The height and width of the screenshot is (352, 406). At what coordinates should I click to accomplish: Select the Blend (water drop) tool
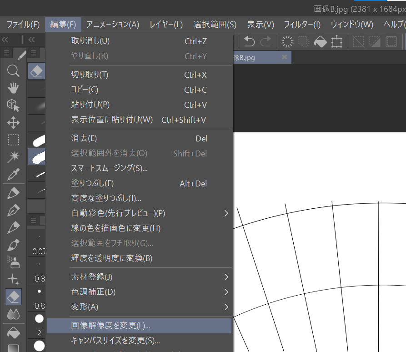(13, 314)
